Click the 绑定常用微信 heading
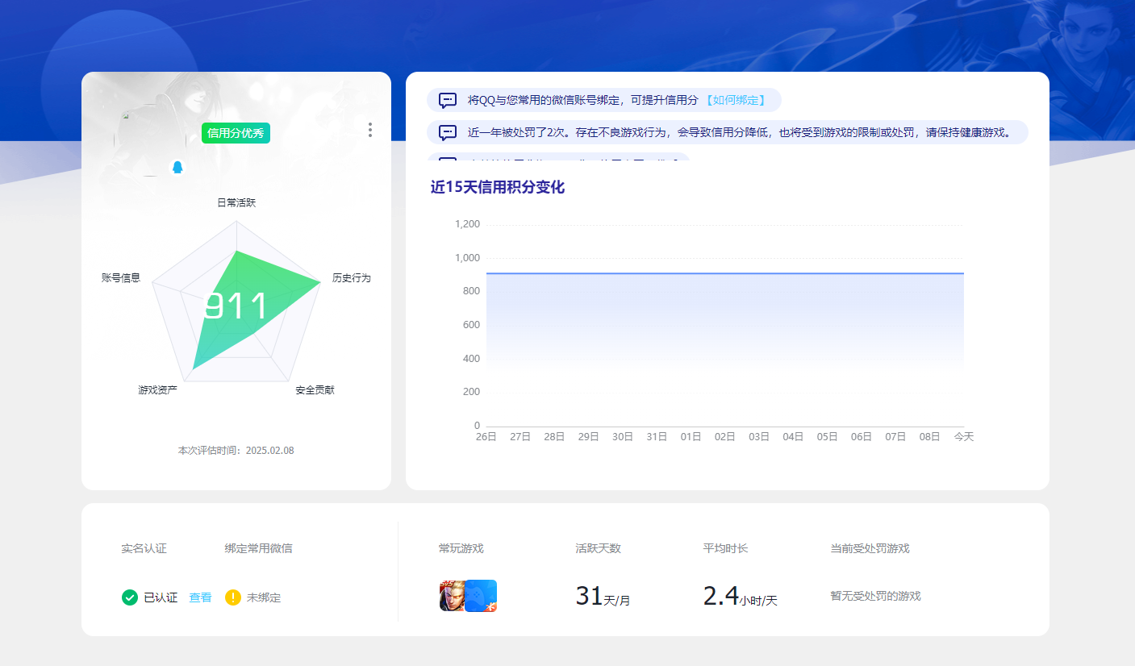The image size is (1135, 666). (258, 548)
